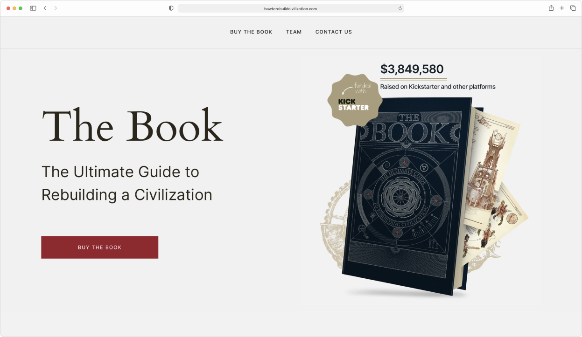Show tab overview icon
This screenshot has height=337, width=582.
pos(573,8)
